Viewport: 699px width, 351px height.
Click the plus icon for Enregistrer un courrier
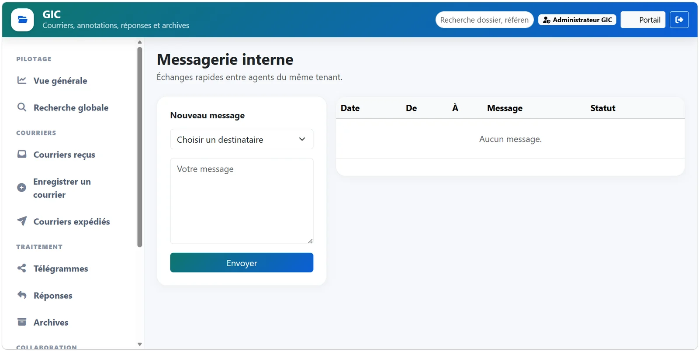(x=21, y=188)
